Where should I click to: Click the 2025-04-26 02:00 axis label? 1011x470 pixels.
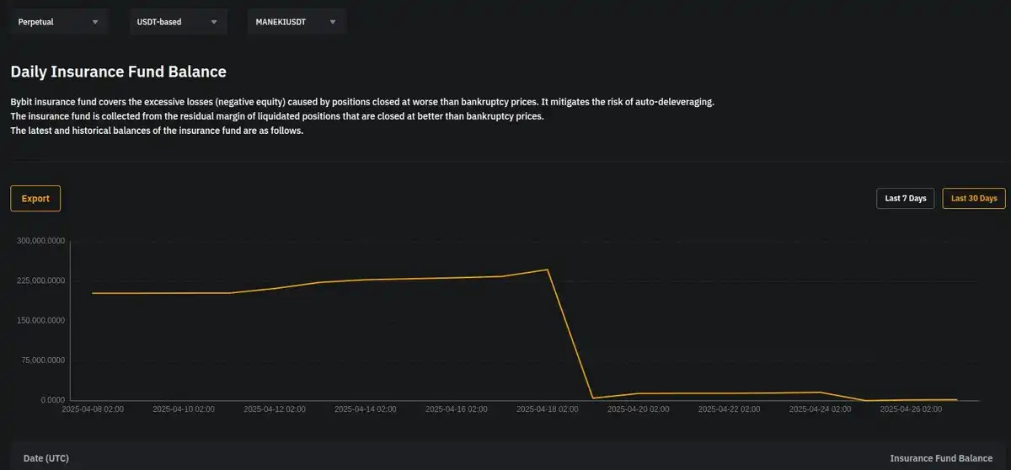(911, 409)
